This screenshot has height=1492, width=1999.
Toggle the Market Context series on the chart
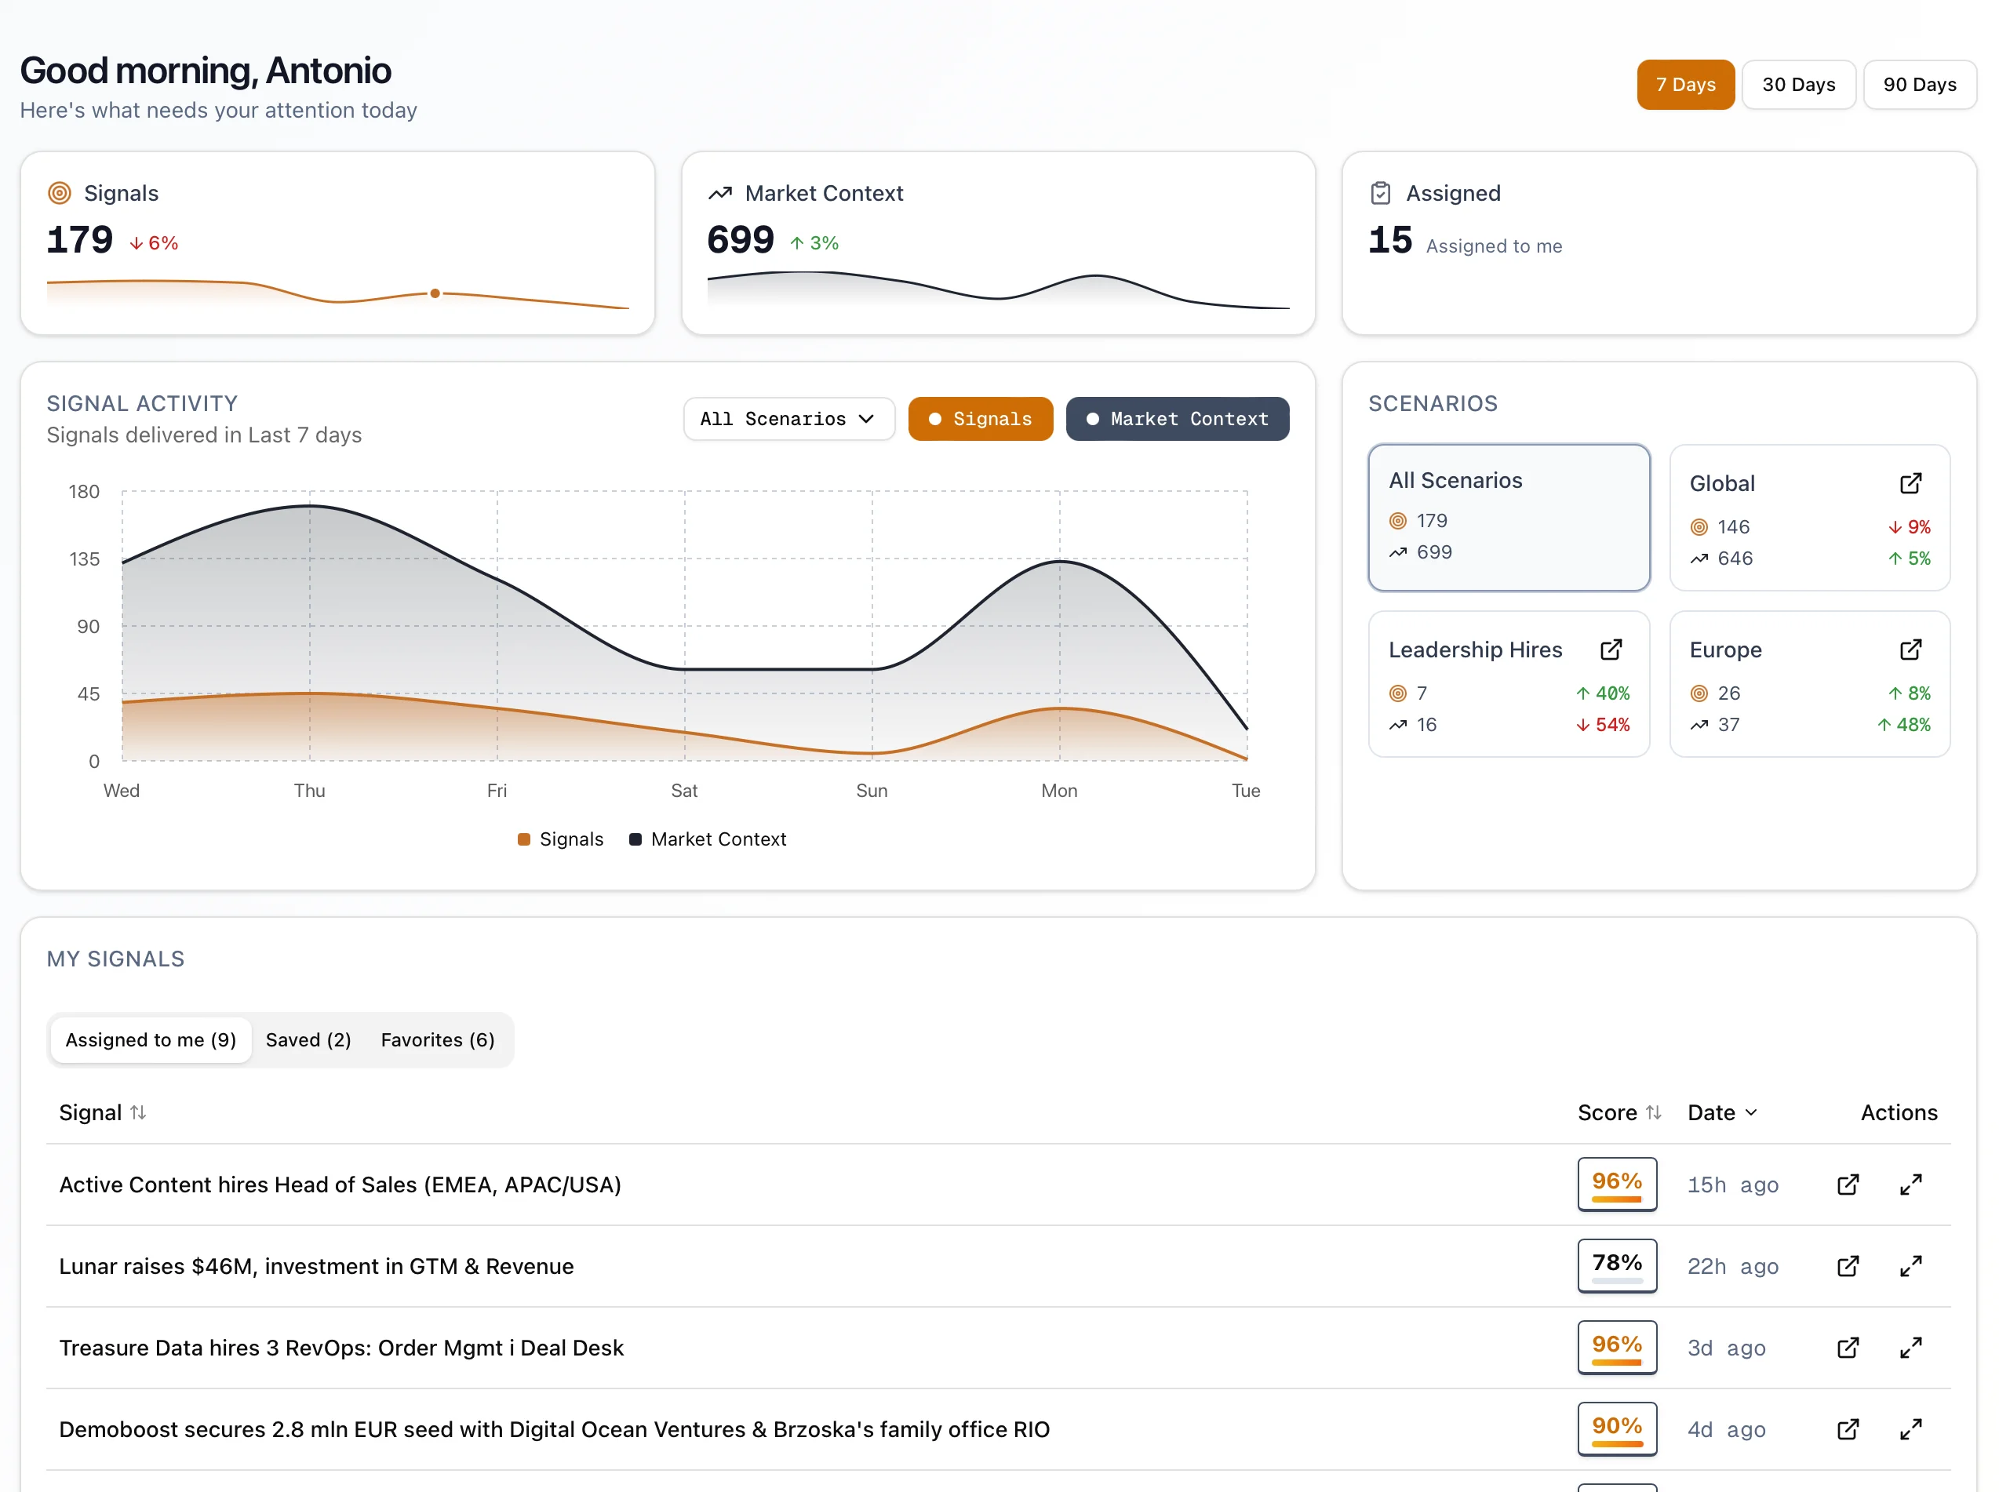point(1177,418)
